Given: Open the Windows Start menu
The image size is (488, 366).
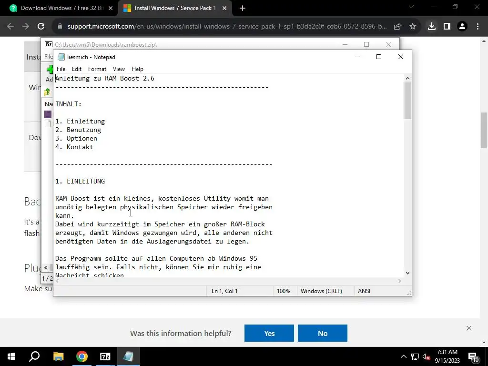Looking at the screenshot, I should coord(11,356).
